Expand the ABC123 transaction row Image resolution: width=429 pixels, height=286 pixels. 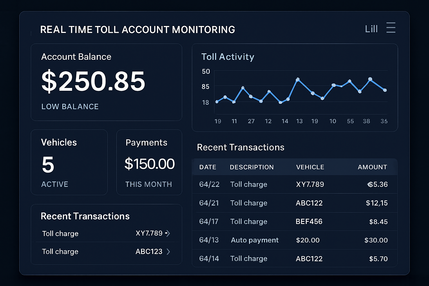point(106,251)
